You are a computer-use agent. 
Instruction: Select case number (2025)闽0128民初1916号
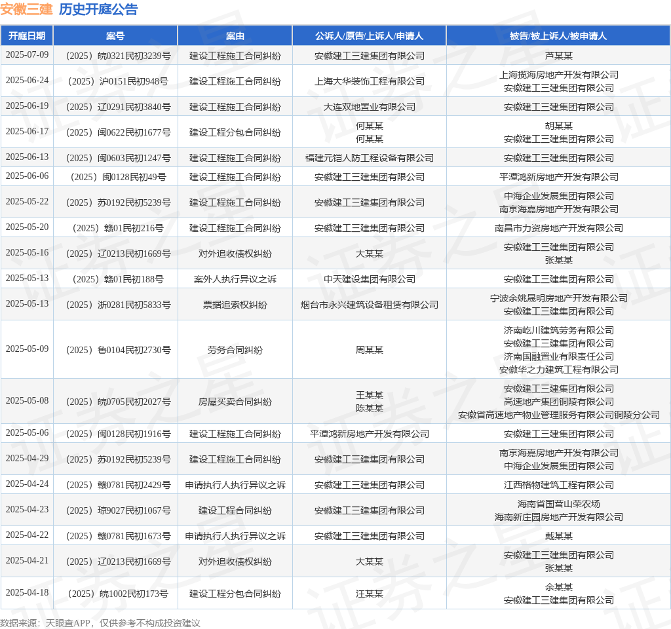click(118, 434)
